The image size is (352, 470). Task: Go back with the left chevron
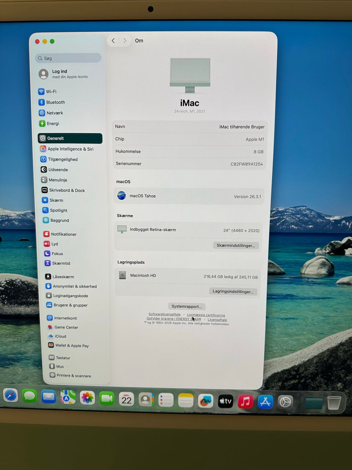coord(113,40)
